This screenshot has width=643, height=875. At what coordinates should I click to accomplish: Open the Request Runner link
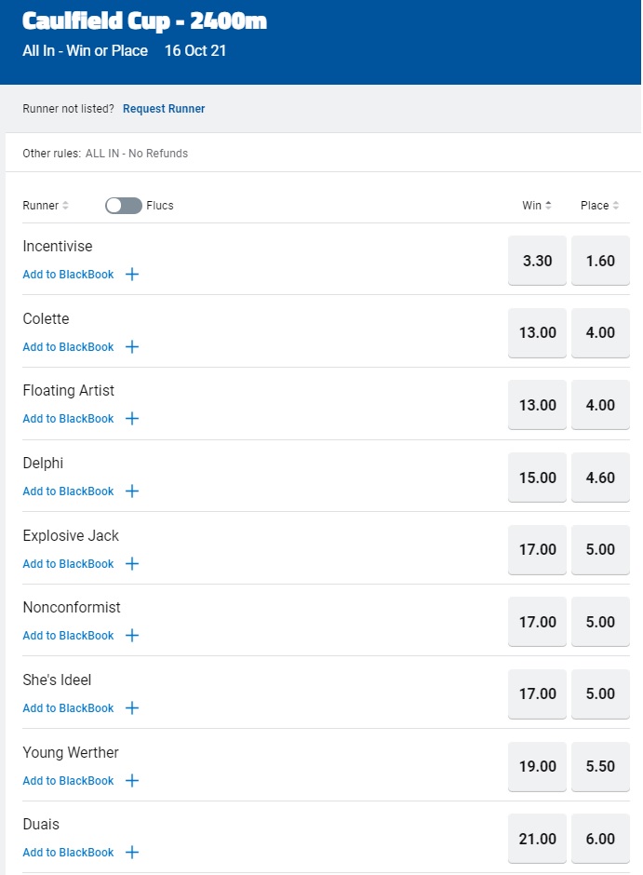click(164, 109)
